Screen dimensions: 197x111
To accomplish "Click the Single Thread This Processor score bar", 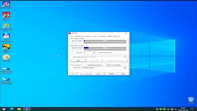I will (x=105, y=41).
